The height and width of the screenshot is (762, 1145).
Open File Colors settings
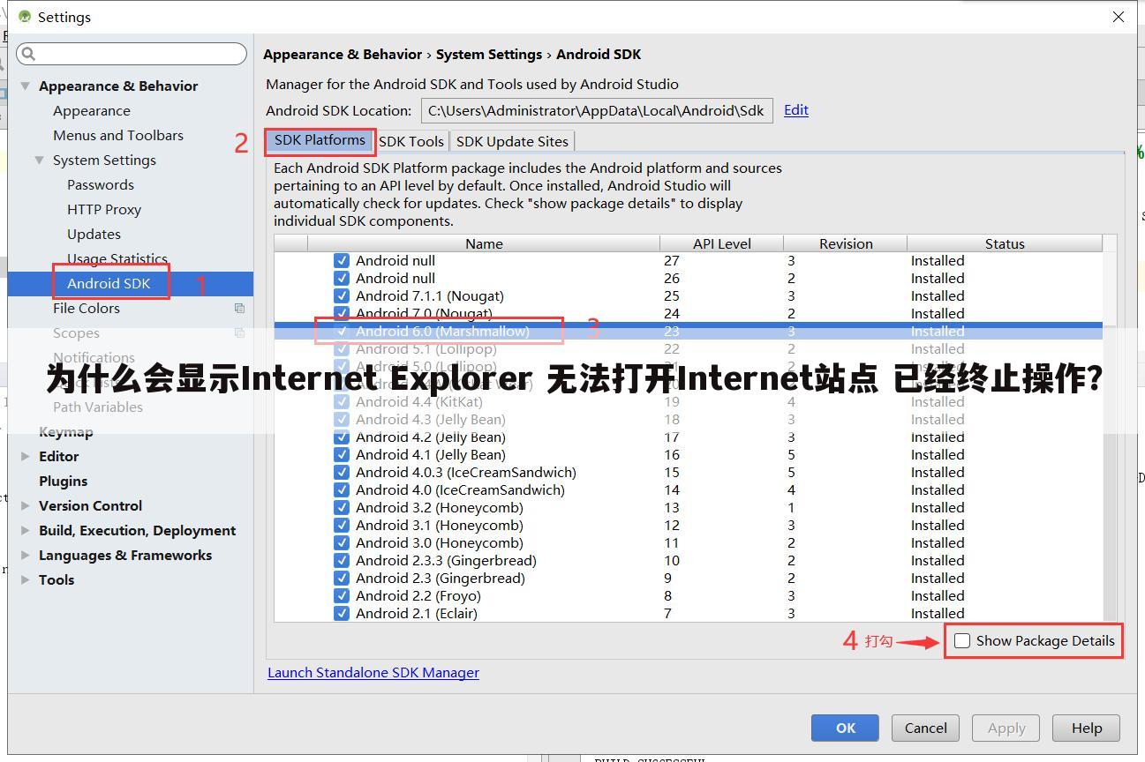coord(87,308)
